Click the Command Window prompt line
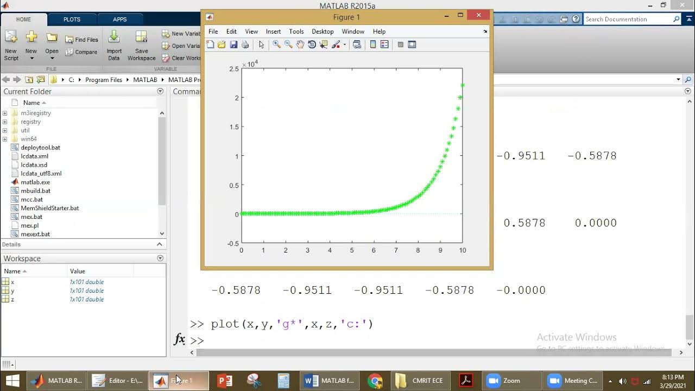This screenshot has height=391, width=695. 434,340
